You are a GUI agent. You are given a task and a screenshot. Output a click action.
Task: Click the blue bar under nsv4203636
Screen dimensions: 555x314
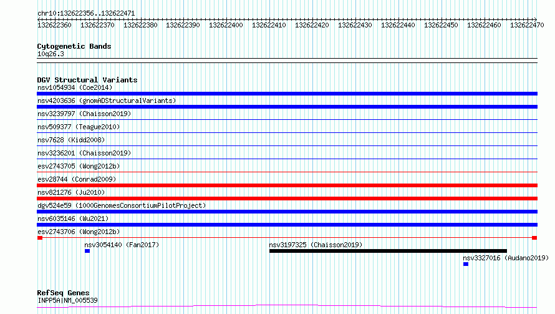[287, 107]
